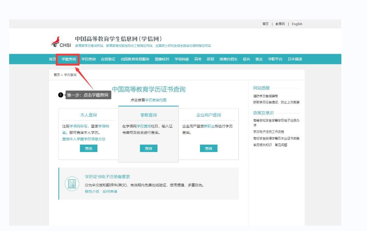This screenshot has height=231, width=367.
Task: Open the 学历查询范围 link under the heading
Action: [156, 100]
